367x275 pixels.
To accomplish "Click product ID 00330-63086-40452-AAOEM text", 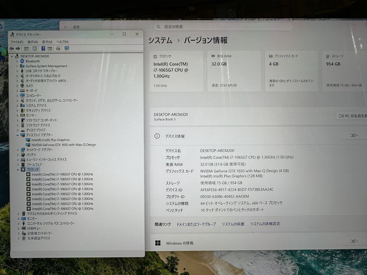I will click(x=224, y=196).
